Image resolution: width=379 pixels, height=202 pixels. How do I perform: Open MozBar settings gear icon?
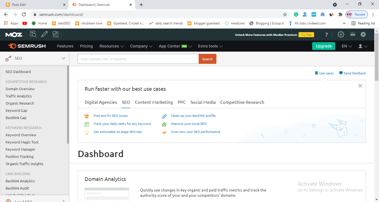(341, 34)
